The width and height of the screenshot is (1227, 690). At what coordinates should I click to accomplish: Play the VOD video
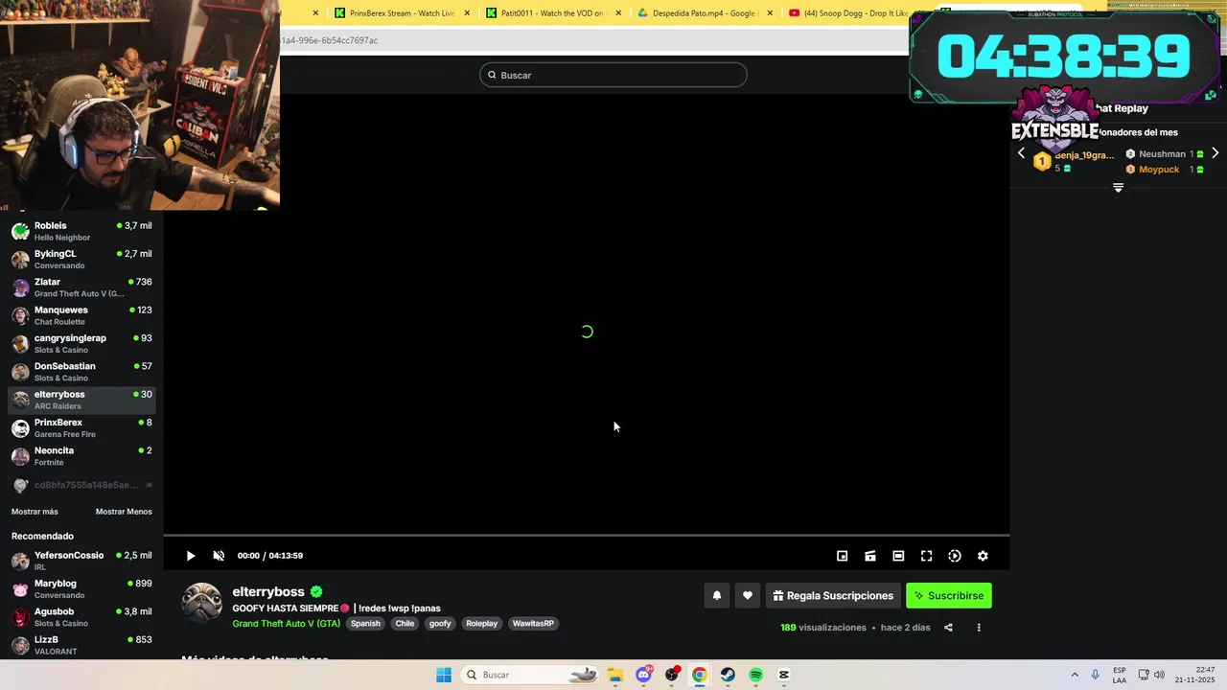(x=191, y=556)
